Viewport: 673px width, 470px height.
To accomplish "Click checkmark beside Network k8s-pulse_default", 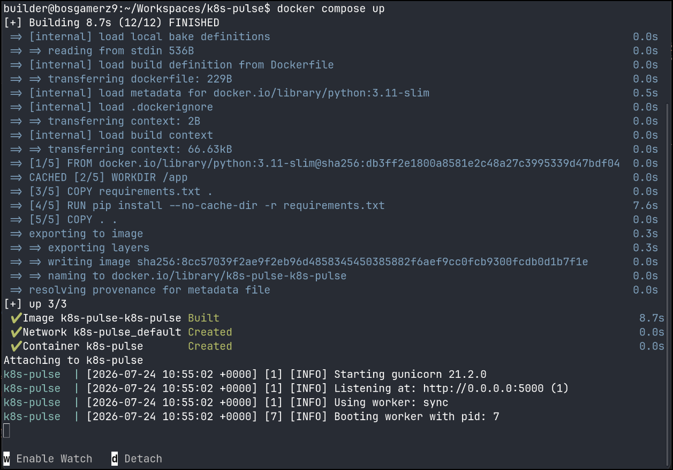I will [16, 332].
